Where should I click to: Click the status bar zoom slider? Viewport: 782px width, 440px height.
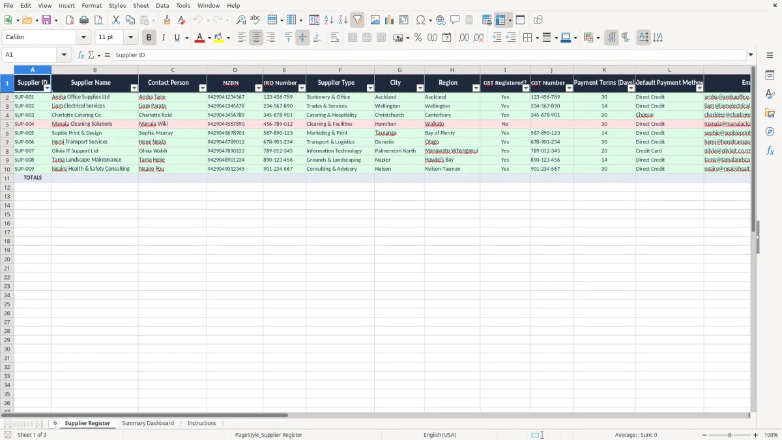(x=729, y=435)
